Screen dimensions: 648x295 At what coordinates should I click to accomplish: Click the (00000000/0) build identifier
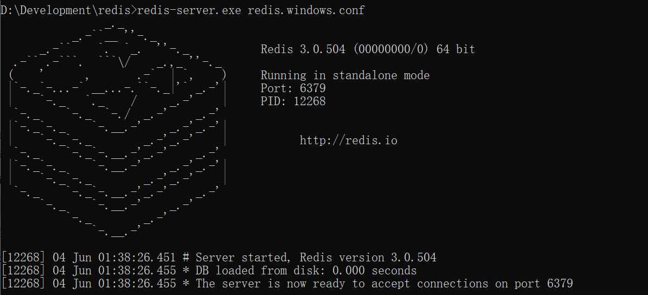(x=390, y=49)
